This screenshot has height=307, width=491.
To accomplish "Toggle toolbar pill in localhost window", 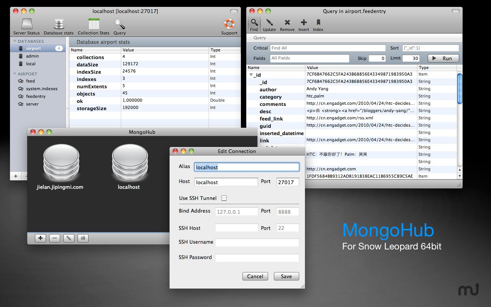I will pyautogui.click(x=234, y=12).
